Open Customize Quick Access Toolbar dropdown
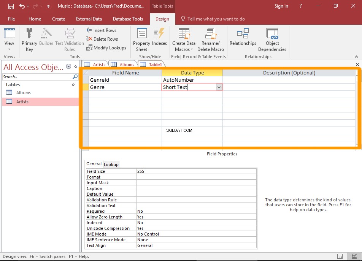 [x=48, y=6]
